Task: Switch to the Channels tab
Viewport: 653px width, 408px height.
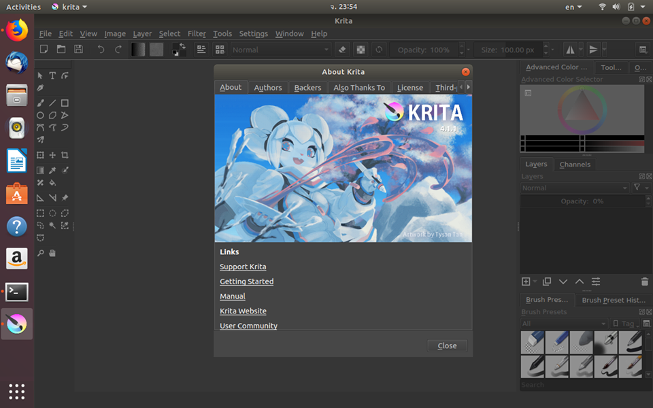Action: (575, 165)
